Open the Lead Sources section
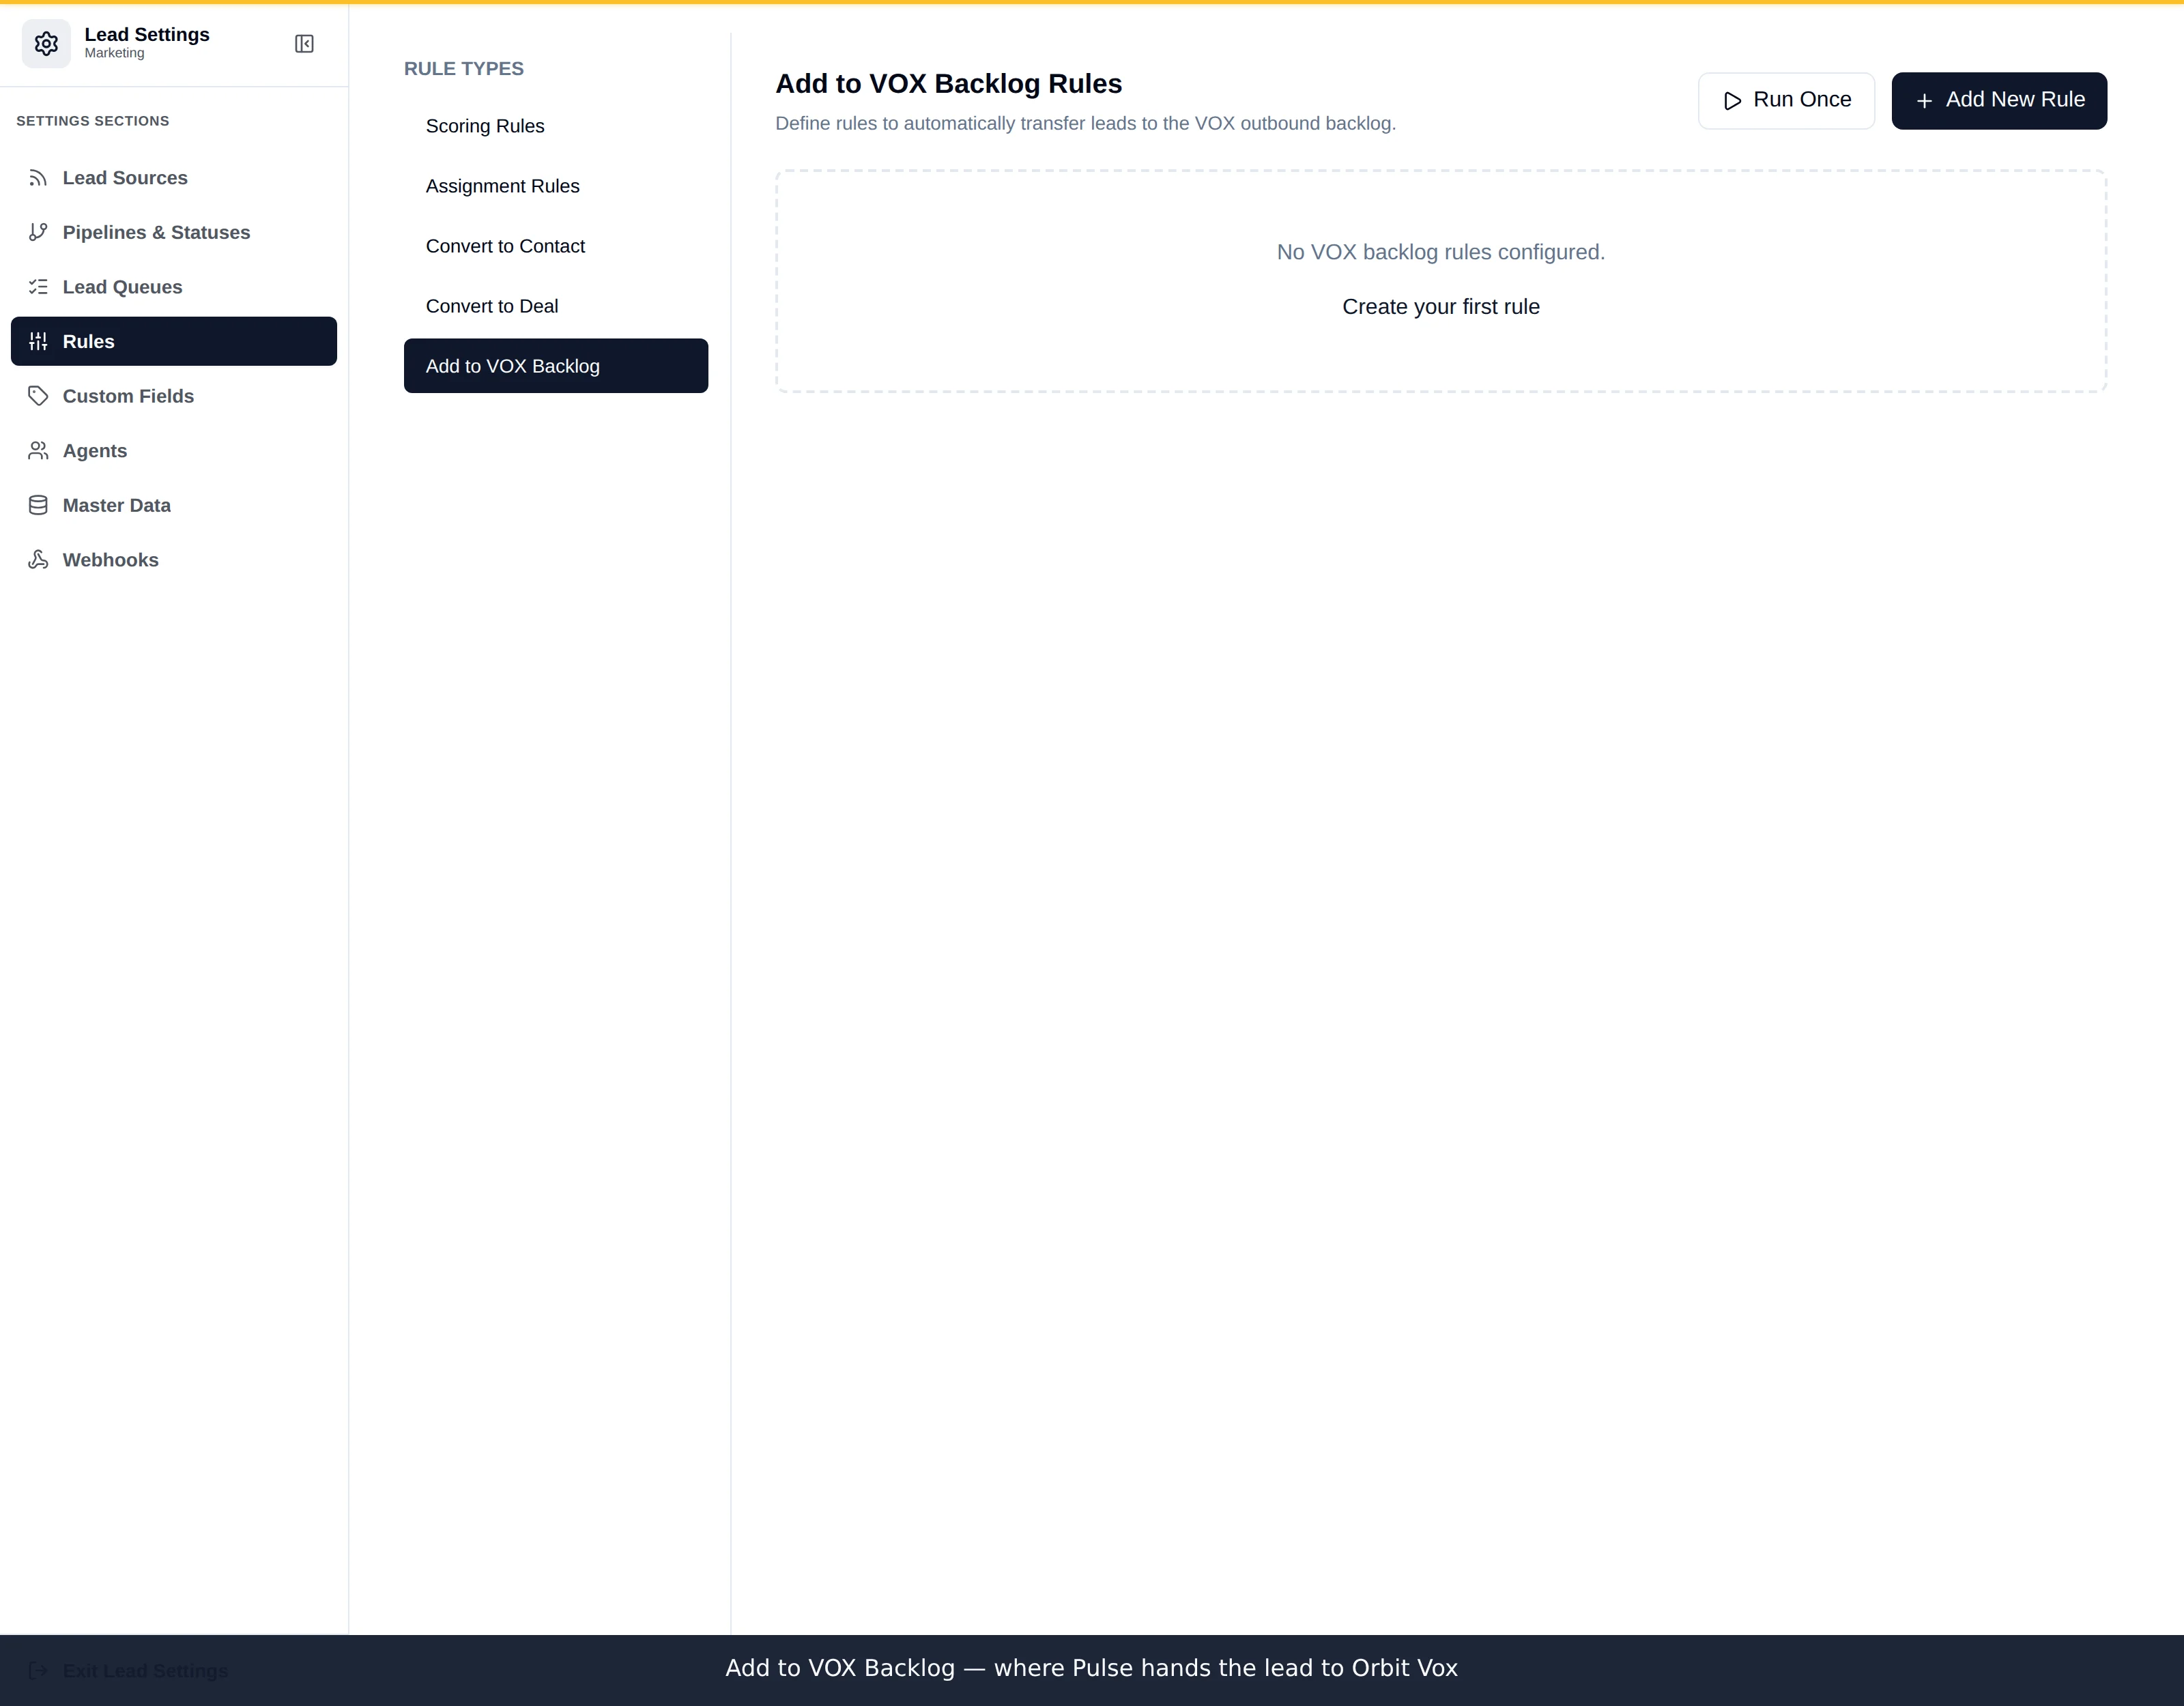 (x=174, y=178)
